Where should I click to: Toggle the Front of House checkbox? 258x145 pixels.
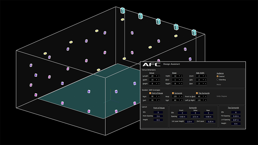pyautogui.click(x=150, y=93)
